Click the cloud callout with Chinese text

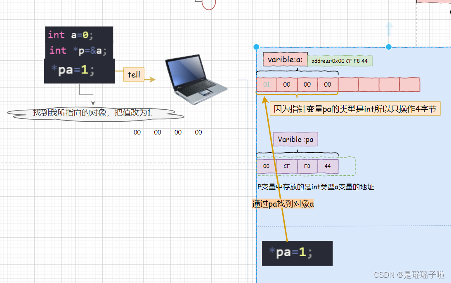click(95, 114)
